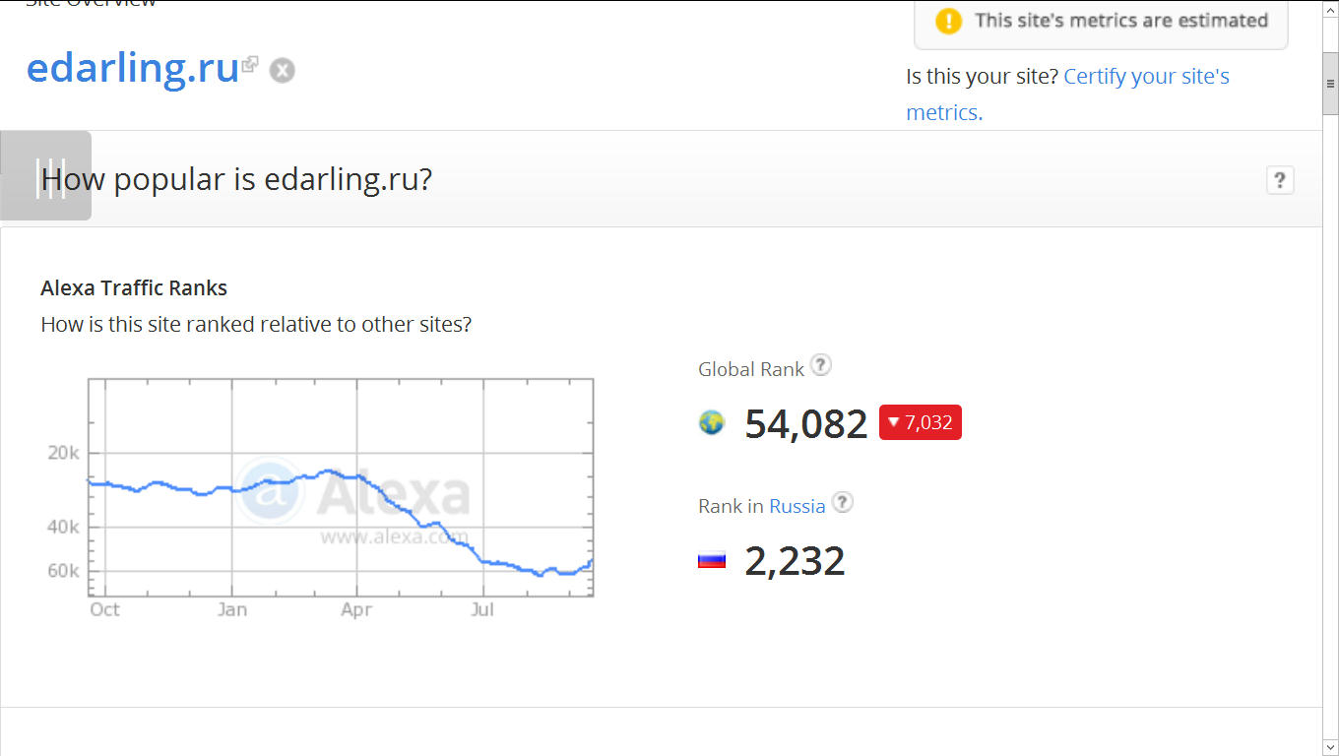Click the globe icon beside 54,082
This screenshot has height=756, width=1339.
[x=712, y=422]
